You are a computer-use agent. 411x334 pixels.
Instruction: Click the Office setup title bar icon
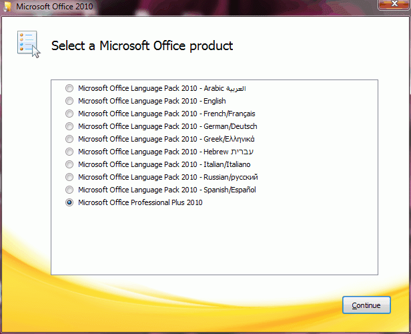click(x=7, y=6)
